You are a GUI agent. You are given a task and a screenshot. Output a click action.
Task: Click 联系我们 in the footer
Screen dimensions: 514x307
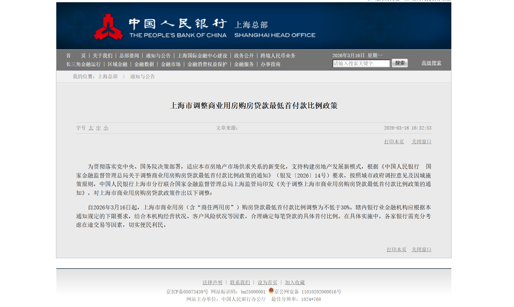click(x=240, y=282)
